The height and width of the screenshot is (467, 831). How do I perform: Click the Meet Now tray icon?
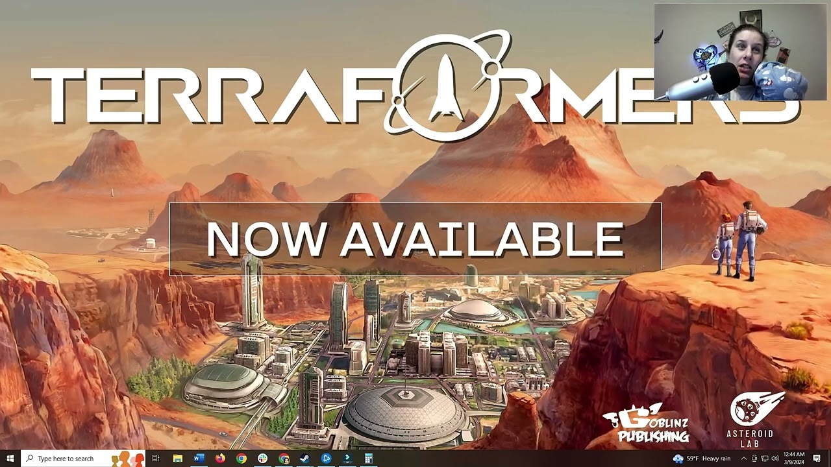coord(754,459)
